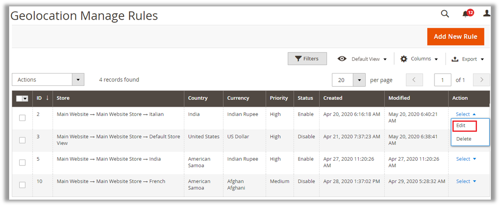Click the Export upload icon
This screenshot has width=500, height=206.
pyautogui.click(x=455, y=59)
